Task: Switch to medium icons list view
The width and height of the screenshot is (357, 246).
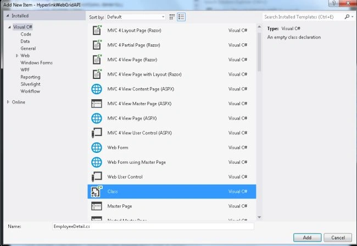Action: [181, 17]
